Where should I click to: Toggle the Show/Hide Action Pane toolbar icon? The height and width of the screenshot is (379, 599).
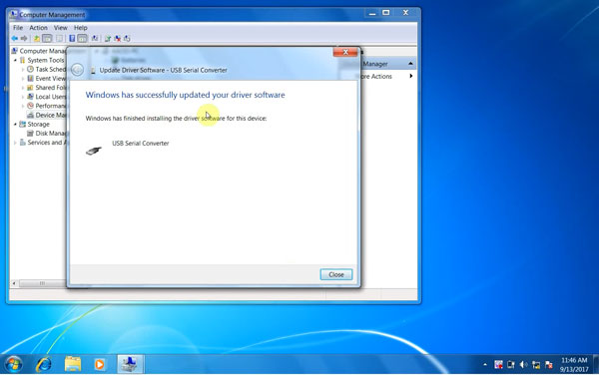82,38
